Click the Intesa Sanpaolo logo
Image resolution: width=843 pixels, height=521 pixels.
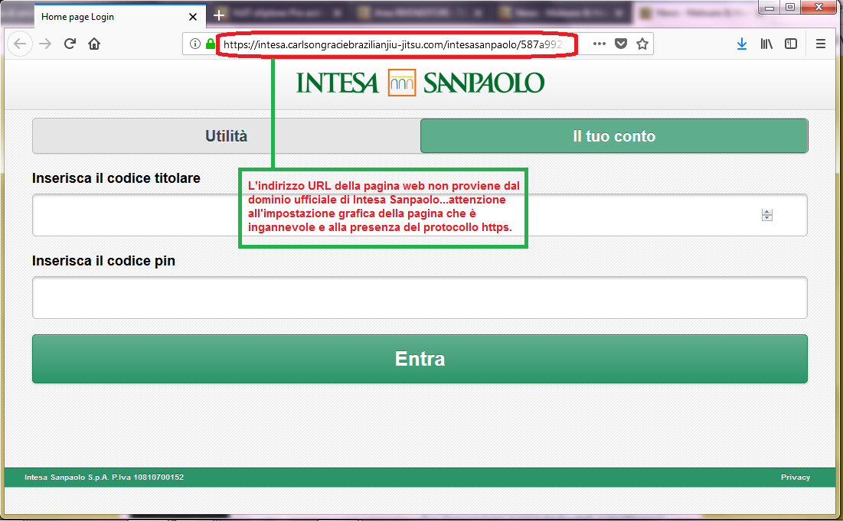coord(420,83)
